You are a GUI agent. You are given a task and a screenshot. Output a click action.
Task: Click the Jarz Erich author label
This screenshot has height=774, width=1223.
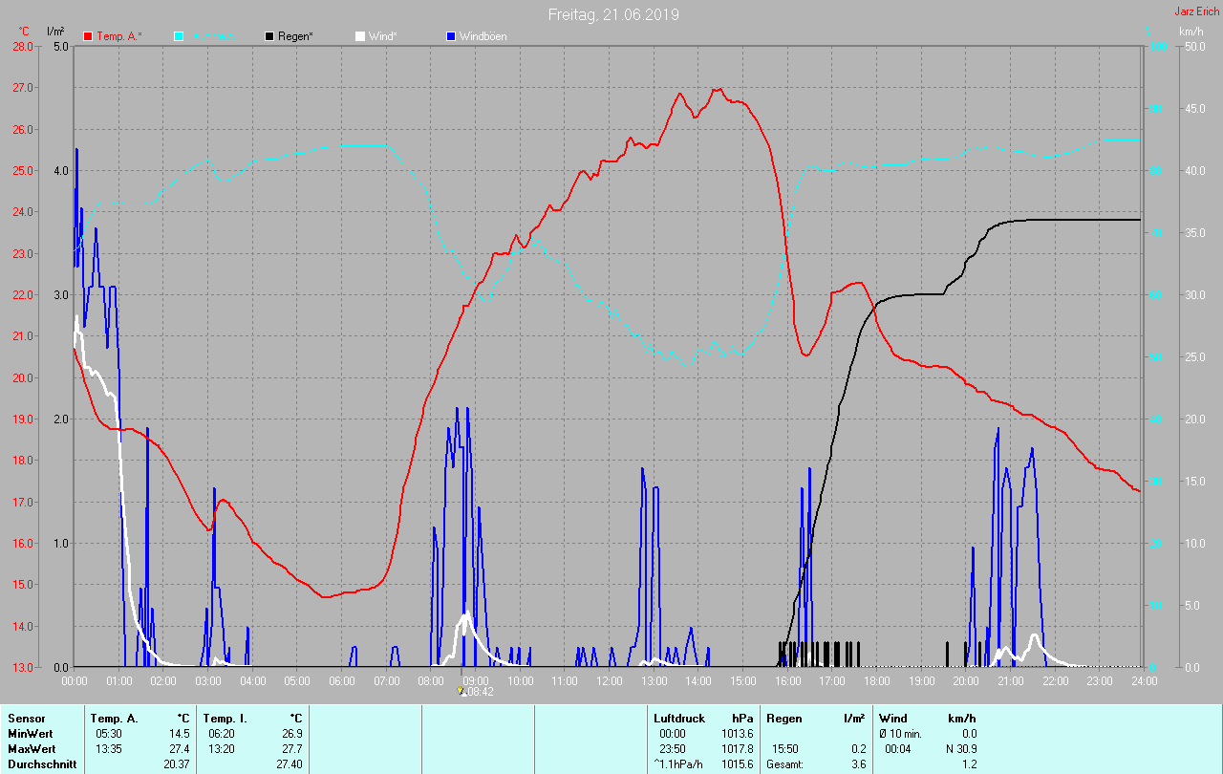point(1196,11)
